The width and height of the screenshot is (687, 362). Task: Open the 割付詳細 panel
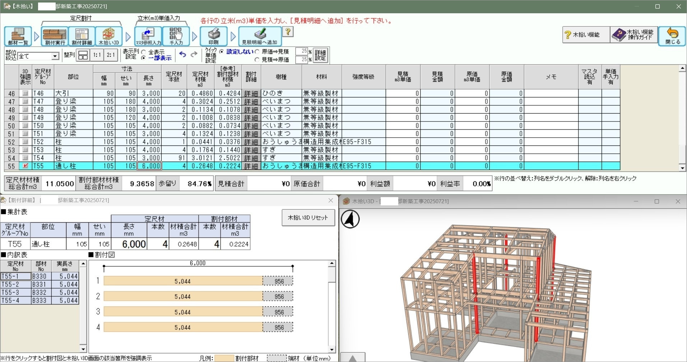pos(82,36)
